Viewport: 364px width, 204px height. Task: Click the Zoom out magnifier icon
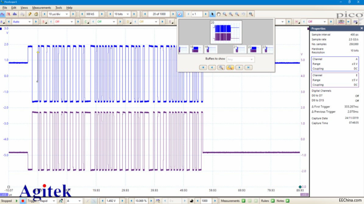pos(237,14)
